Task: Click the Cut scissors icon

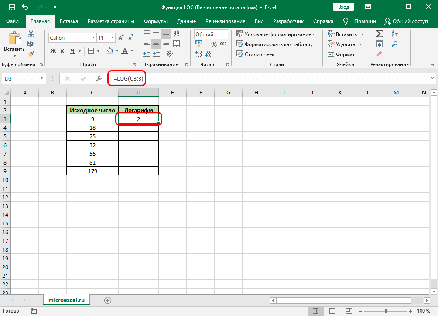Action: (x=31, y=34)
